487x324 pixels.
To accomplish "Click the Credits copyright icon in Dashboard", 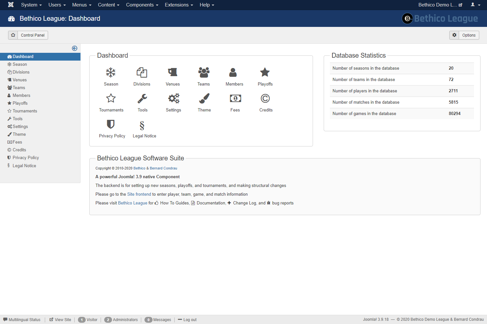I will 265,98.
